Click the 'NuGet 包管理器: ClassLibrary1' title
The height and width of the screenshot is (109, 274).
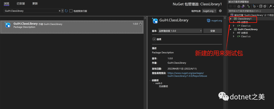tap(197, 4)
